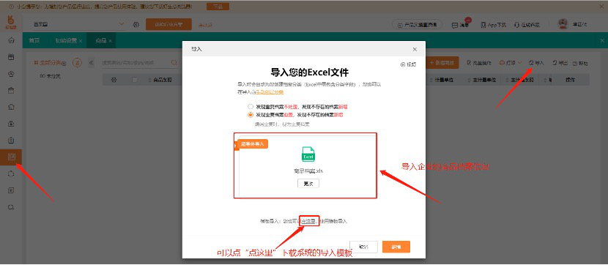608x265 pixels.
Task: Open the Print dropdown in toolbar
Action: coord(511,63)
